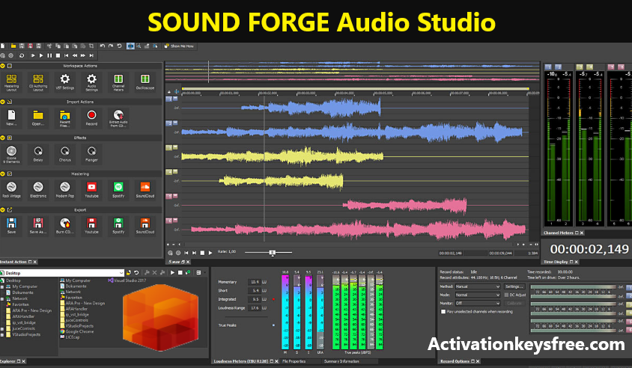This screenshot has width=632, height=368.
Task: Collapse the Effects section
Action: pos(2,138)
